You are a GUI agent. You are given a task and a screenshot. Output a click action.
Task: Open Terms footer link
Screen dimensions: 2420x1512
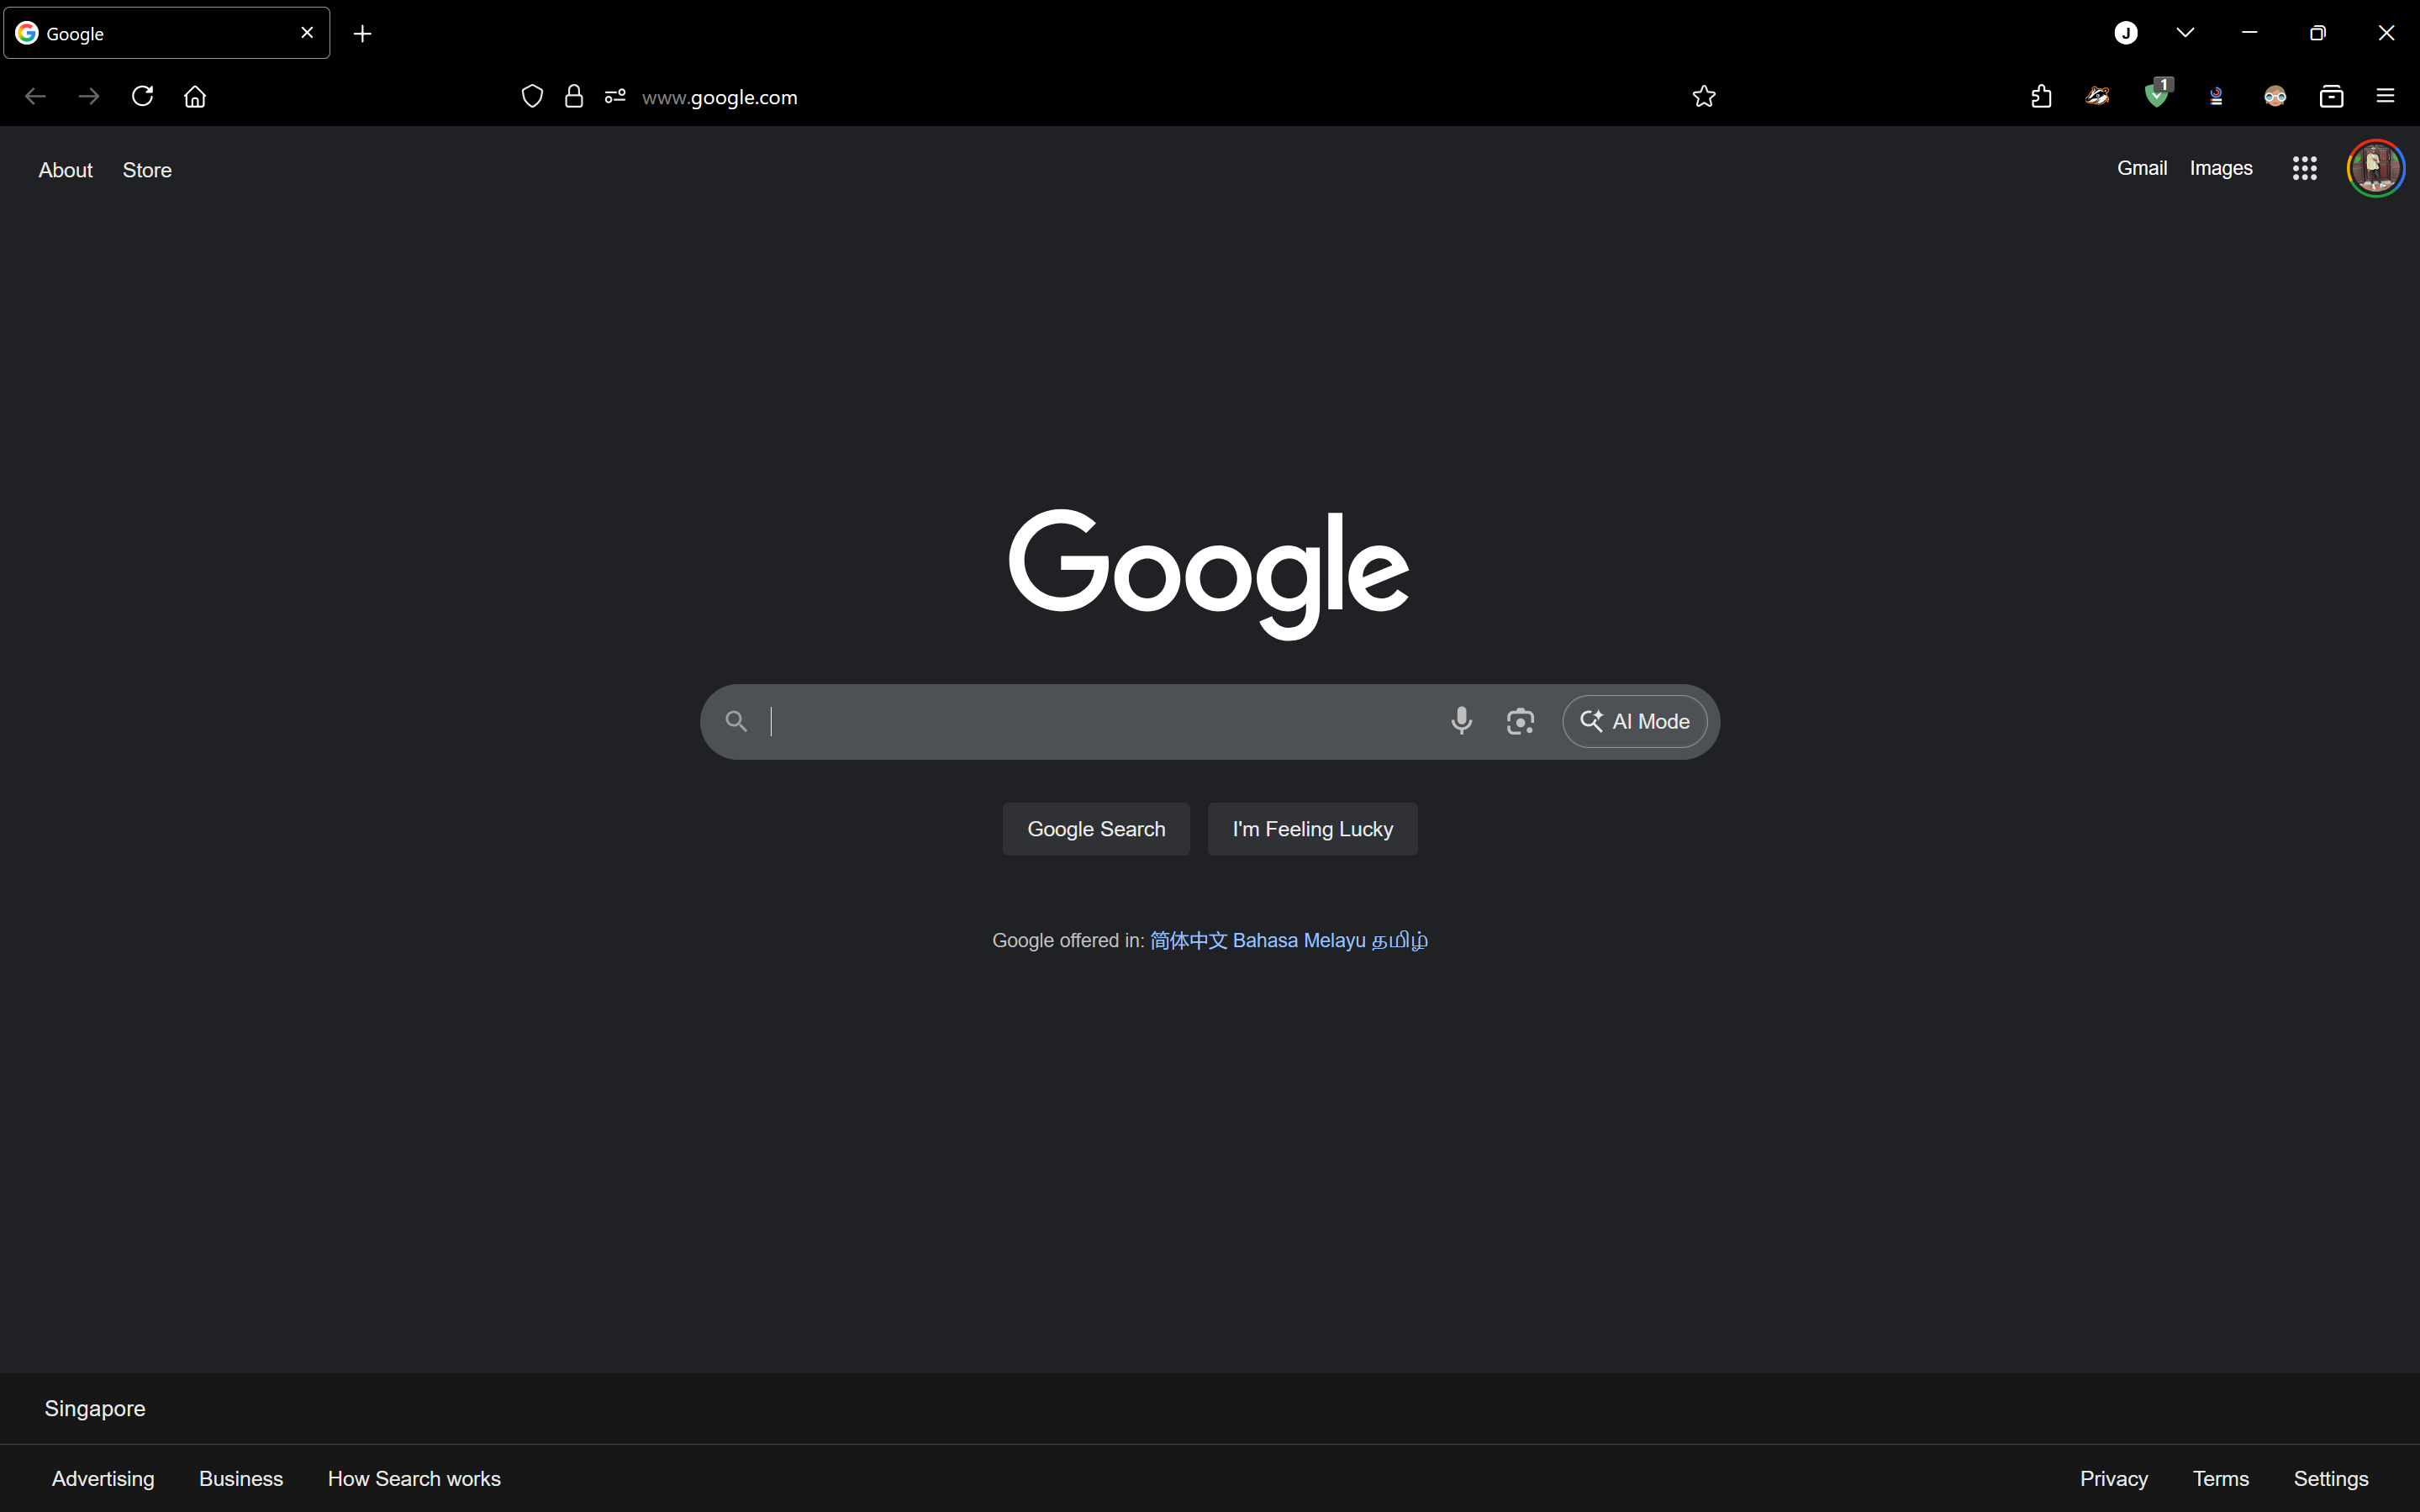point(2221,1478)
